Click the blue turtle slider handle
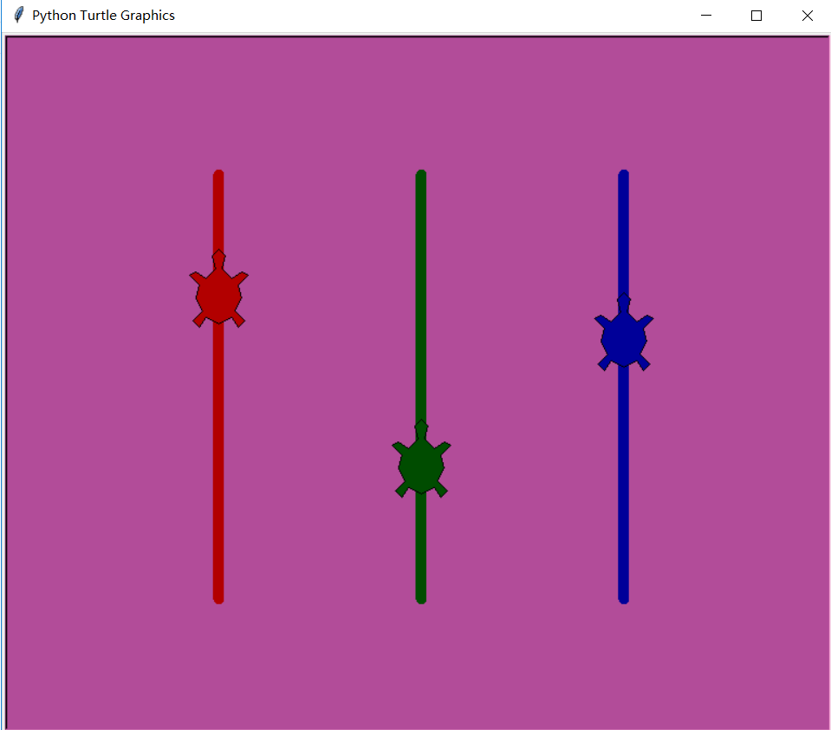Image resolution: width=831 pixels, height=730 pixels. (x=624, y=333)
